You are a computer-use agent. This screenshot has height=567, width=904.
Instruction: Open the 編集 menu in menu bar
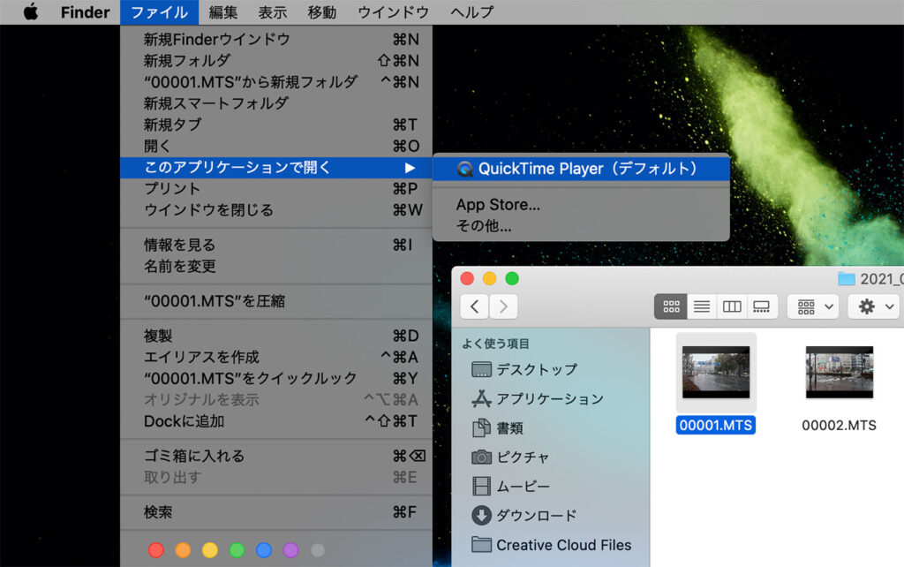click(222, 12)
